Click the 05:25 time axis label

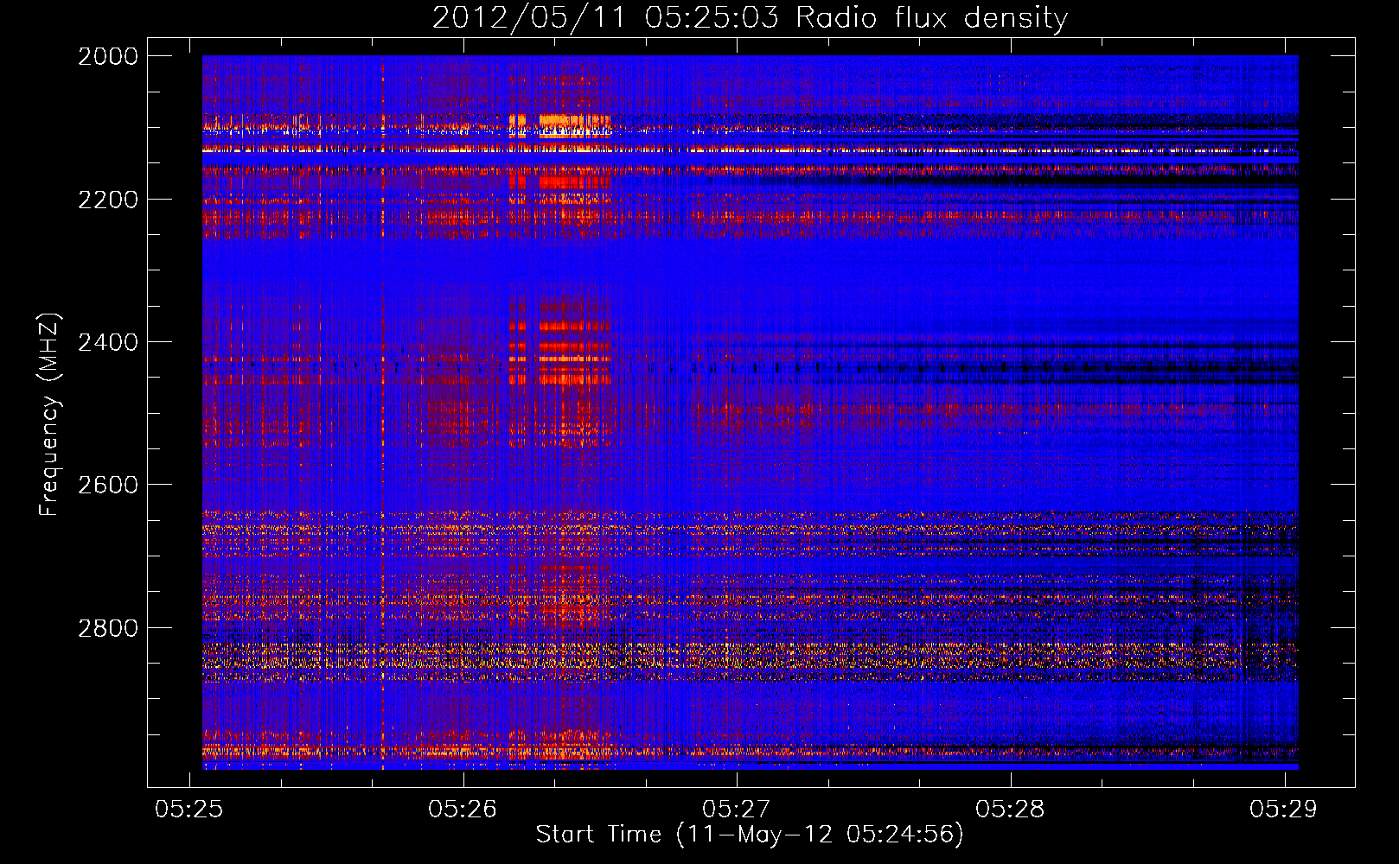click(x=188, y=809)
